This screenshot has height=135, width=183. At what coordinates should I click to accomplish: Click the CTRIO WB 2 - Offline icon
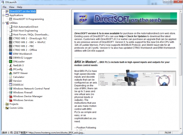11,50
